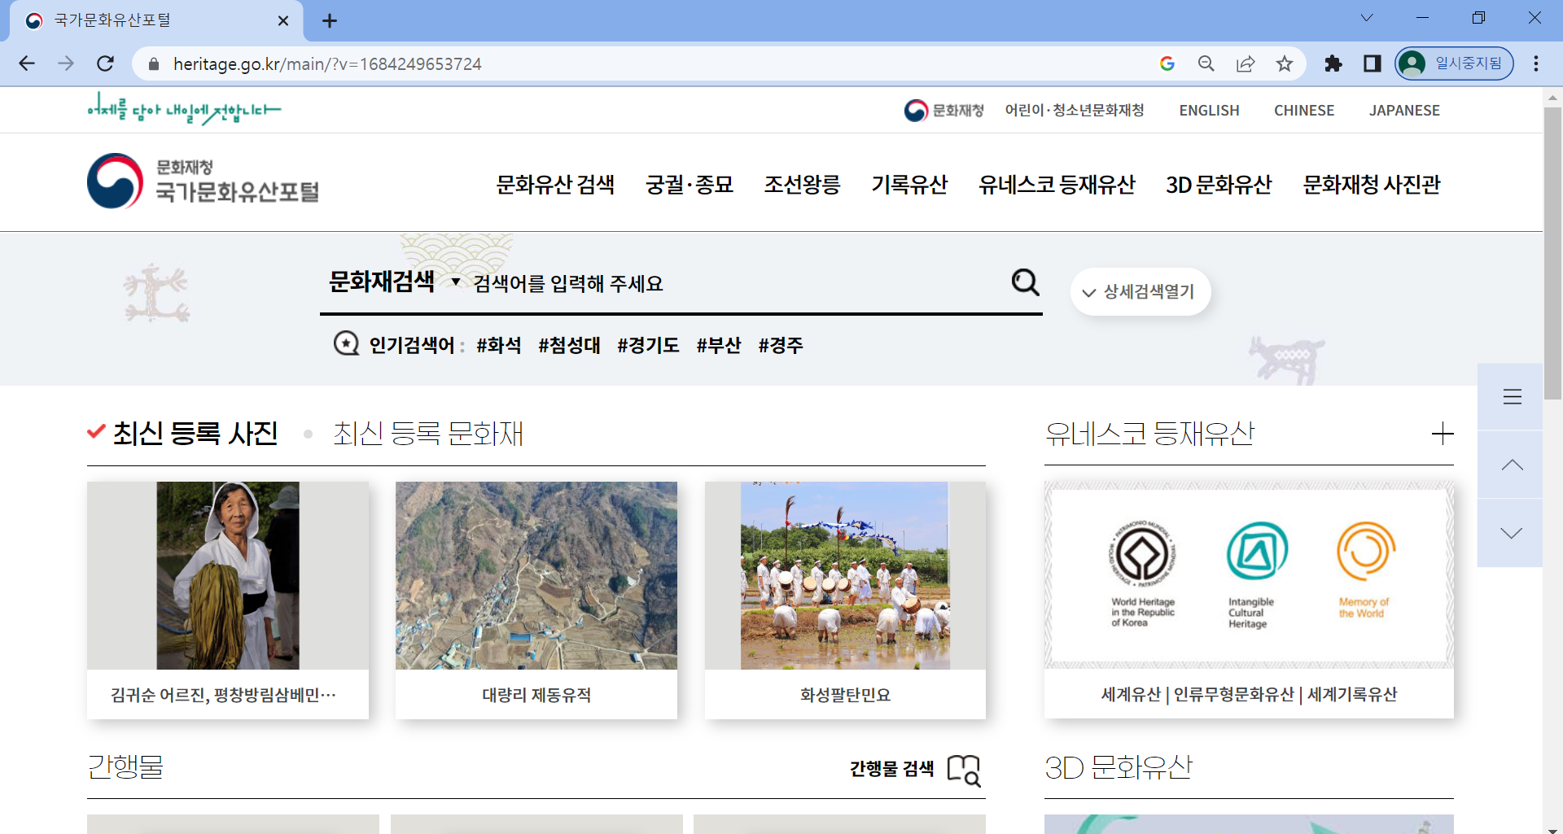
Task: Expand 상세검색열기 advanced search options
Action: [1140, 290]
